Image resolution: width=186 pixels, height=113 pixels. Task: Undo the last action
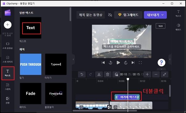(x=82, y=74)
